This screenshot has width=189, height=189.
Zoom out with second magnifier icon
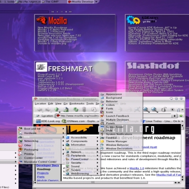point(155,110)
